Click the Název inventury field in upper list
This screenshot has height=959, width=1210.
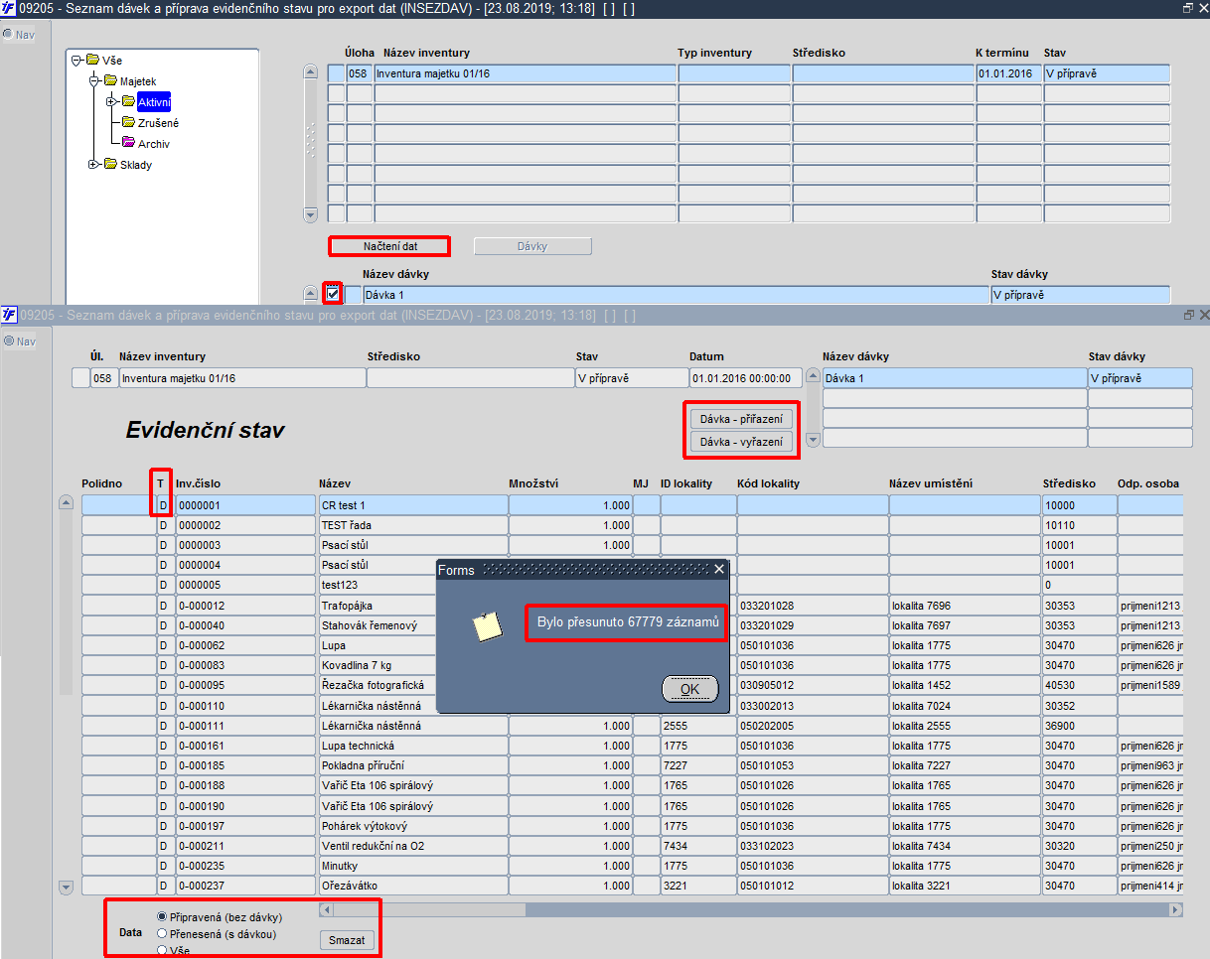[526, 73]
